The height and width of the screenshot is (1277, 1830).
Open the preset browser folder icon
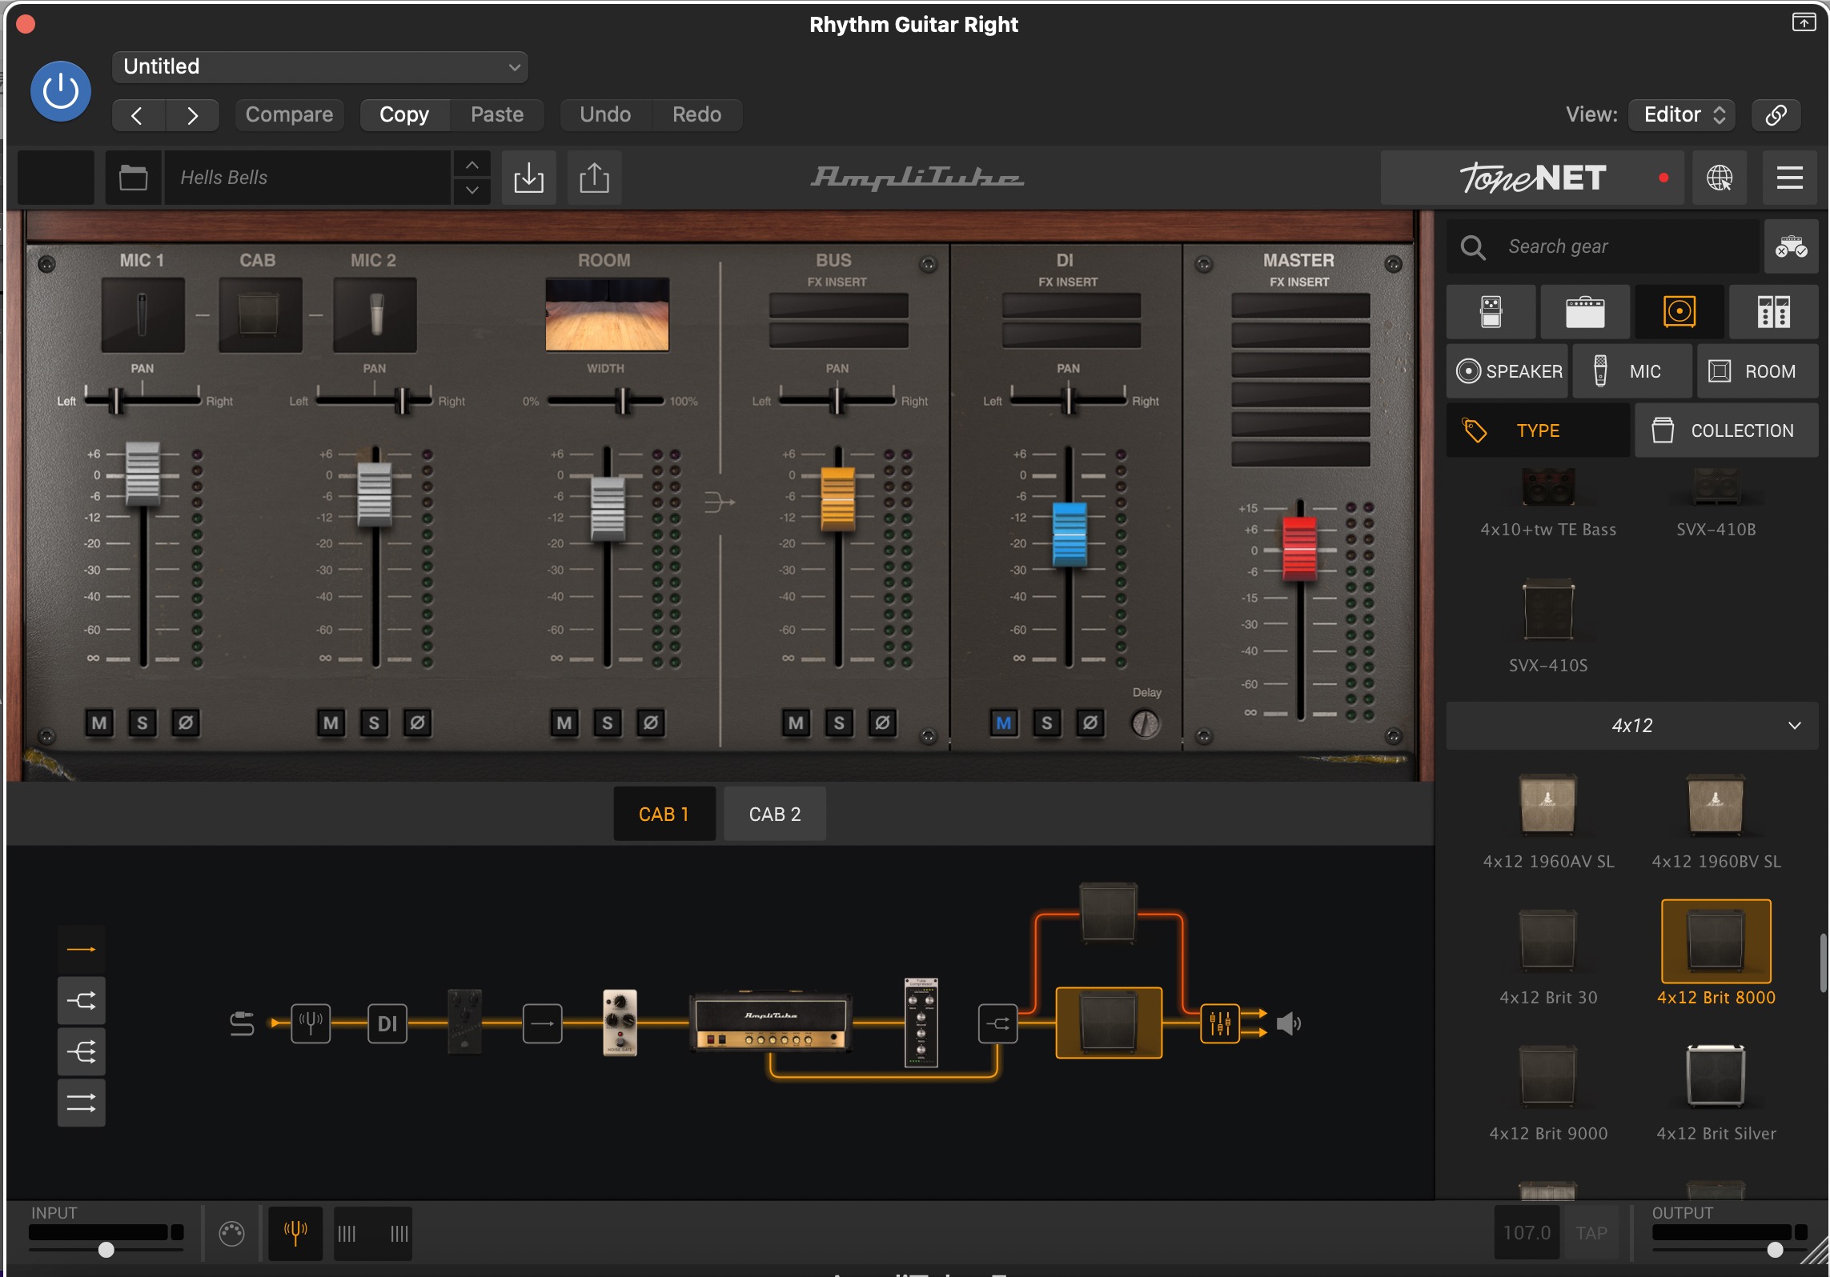click(134, 178)
